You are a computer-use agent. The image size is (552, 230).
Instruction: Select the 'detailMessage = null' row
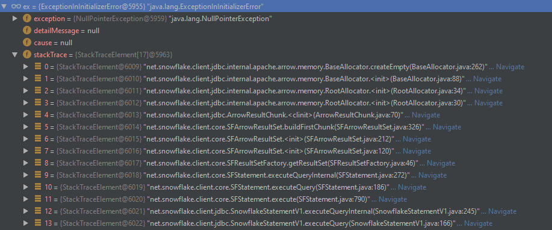coord(276,31)
